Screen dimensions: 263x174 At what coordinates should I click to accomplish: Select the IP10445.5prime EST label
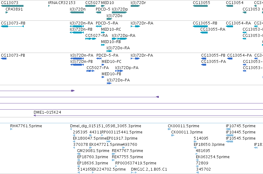pyautogui.click(x=241, y=132)
